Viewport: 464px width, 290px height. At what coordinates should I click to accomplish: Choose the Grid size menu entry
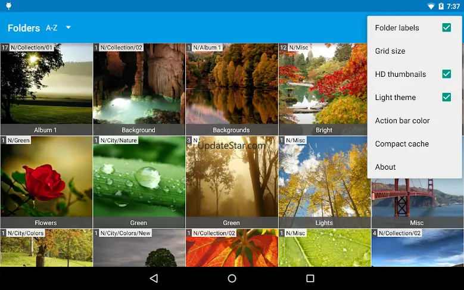(415, 51)
